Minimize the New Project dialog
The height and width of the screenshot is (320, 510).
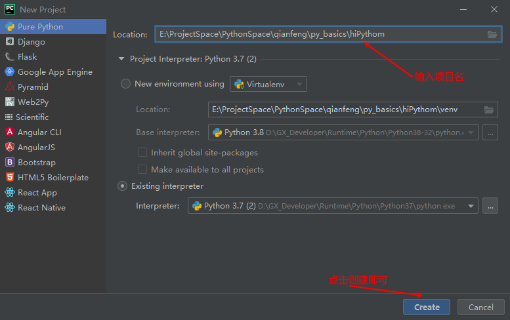coord(463,9)
